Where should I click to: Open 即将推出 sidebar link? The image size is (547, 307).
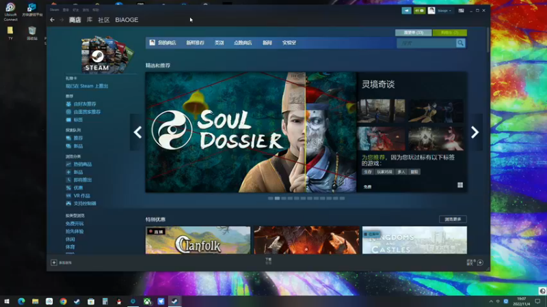pyautogui.click(x=83, y=180)
